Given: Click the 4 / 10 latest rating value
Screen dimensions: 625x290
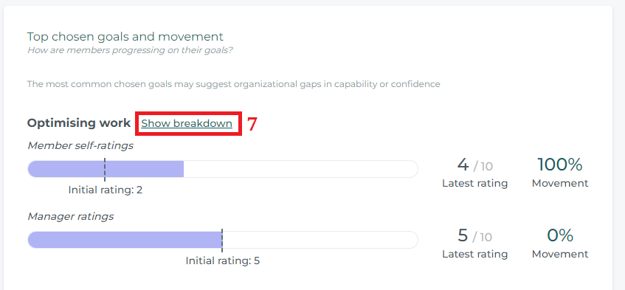Looking at the screenshot, I should pyautogui.click(x=474, y=165).
